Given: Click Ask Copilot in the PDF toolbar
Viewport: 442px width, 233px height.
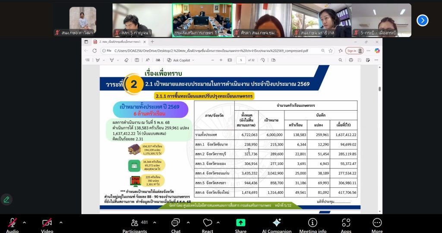Looking at the screenshot, I should [x=179, y=60].
